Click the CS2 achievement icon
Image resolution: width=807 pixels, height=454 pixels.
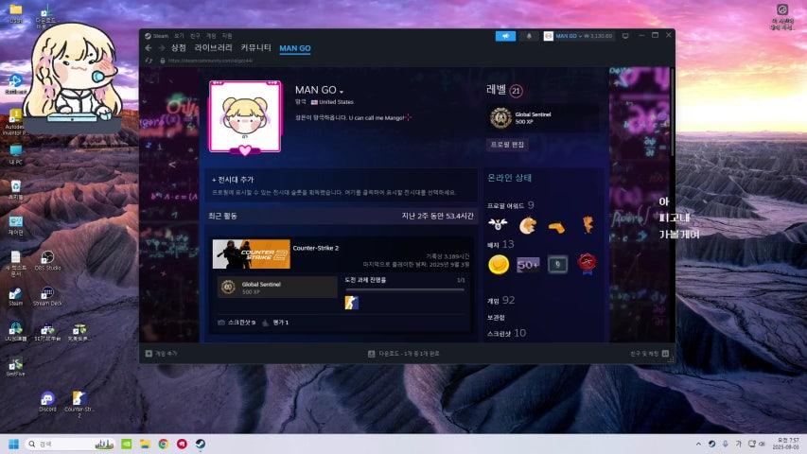point(352,303)
